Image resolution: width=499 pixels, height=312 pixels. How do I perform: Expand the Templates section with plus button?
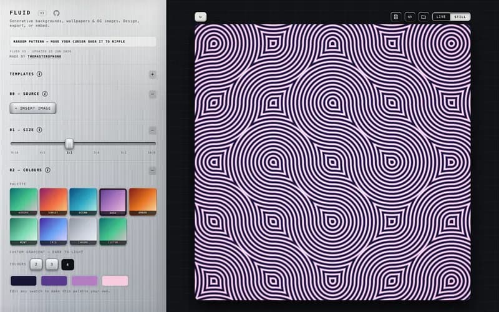click(x=152, y=74)
